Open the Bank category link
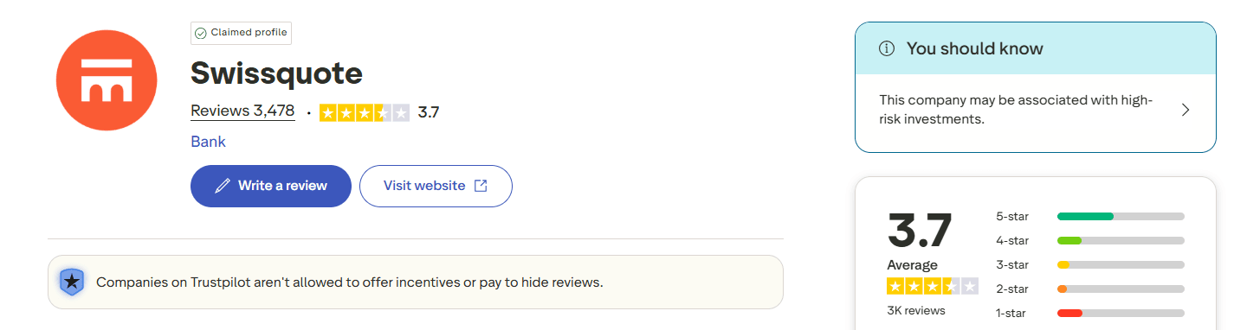Image resolution: width=1234 pixels, height=330 pixels. click(208, 142)
